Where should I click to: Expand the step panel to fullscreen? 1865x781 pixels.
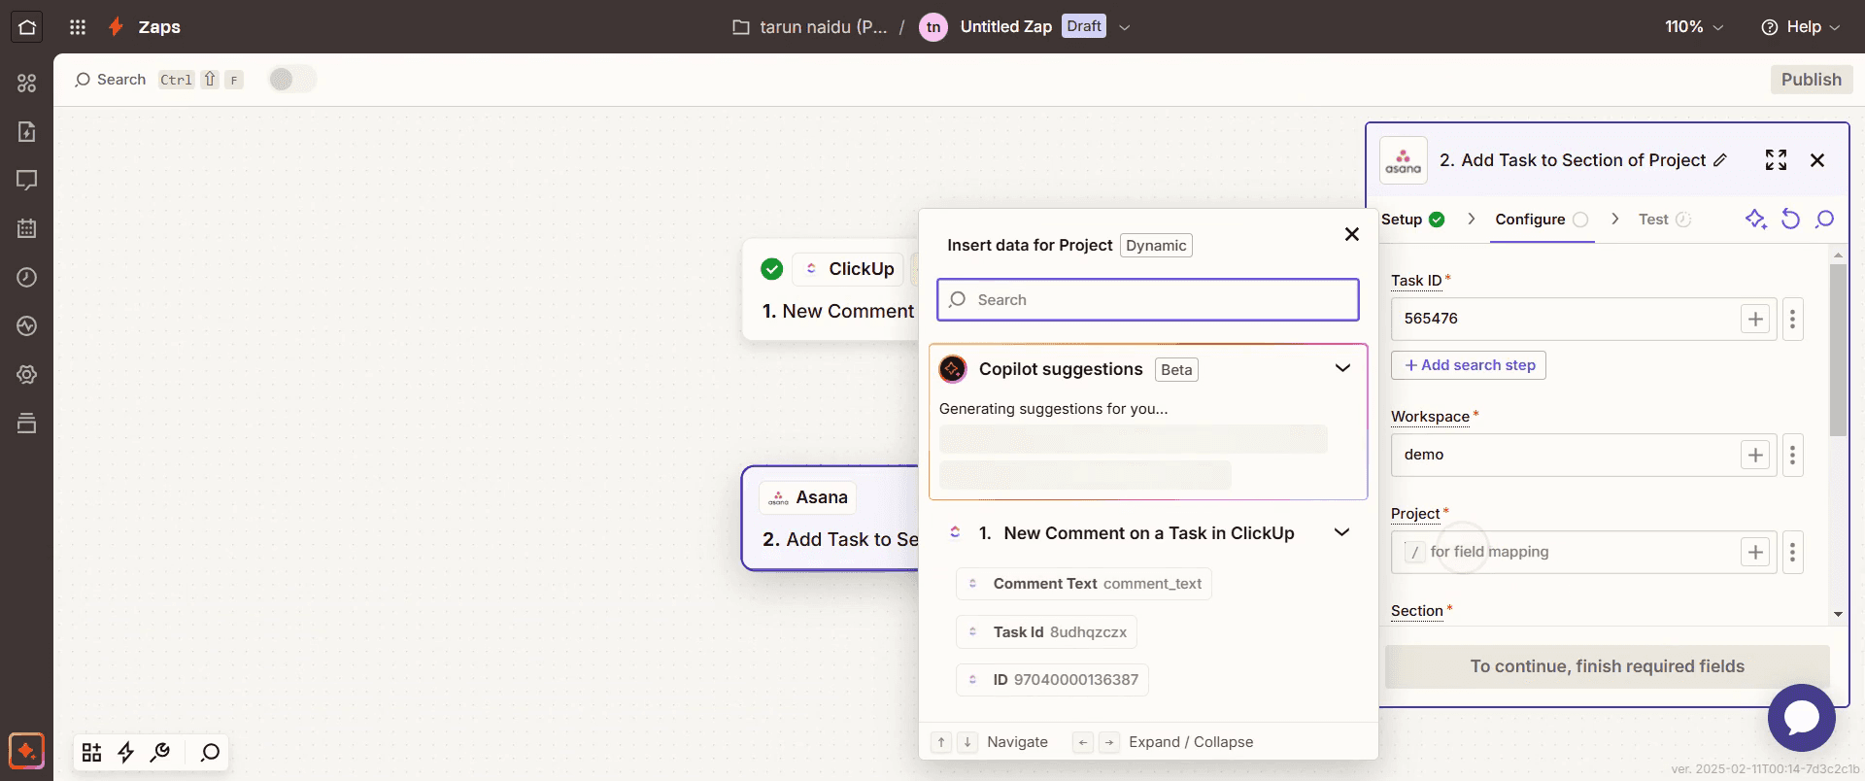click(x=1776, y=160)
